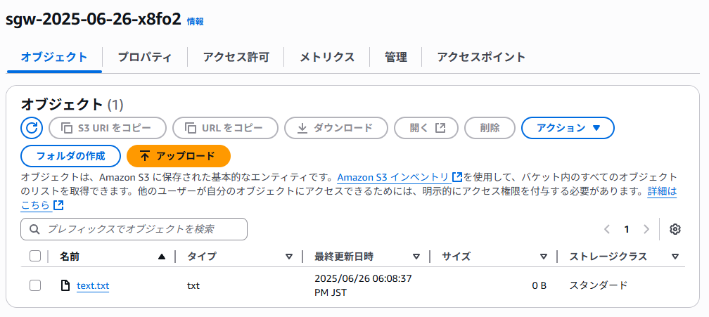Tick the checkbox for text.txt

35,285
